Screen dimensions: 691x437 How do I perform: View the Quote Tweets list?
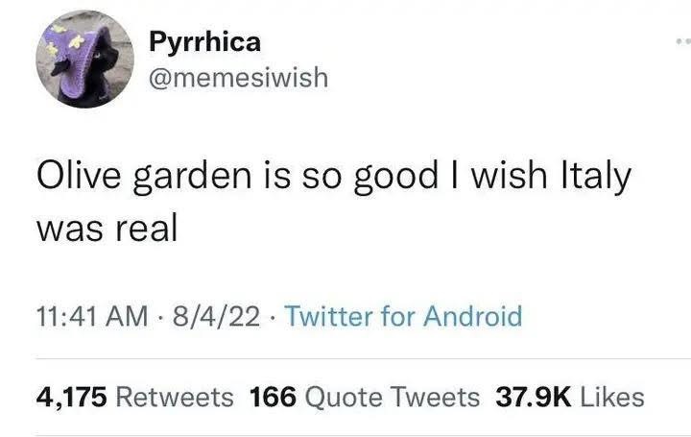(x=392, y=397)
